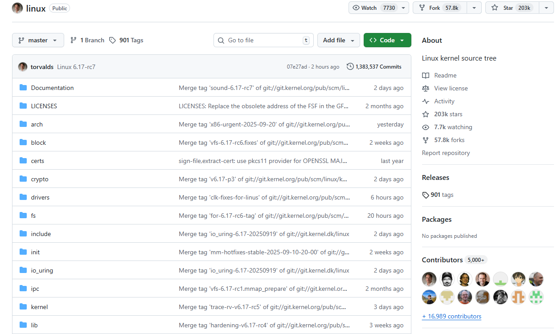Open the Star lists dropdown arrow

[546, 8]
